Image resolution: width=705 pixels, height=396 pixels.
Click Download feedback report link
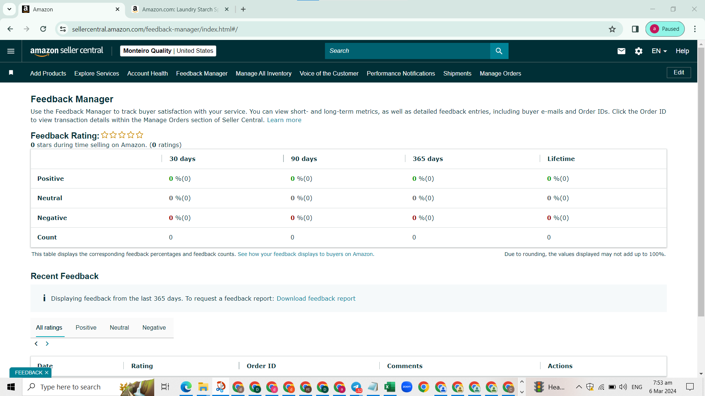[316, 298]
